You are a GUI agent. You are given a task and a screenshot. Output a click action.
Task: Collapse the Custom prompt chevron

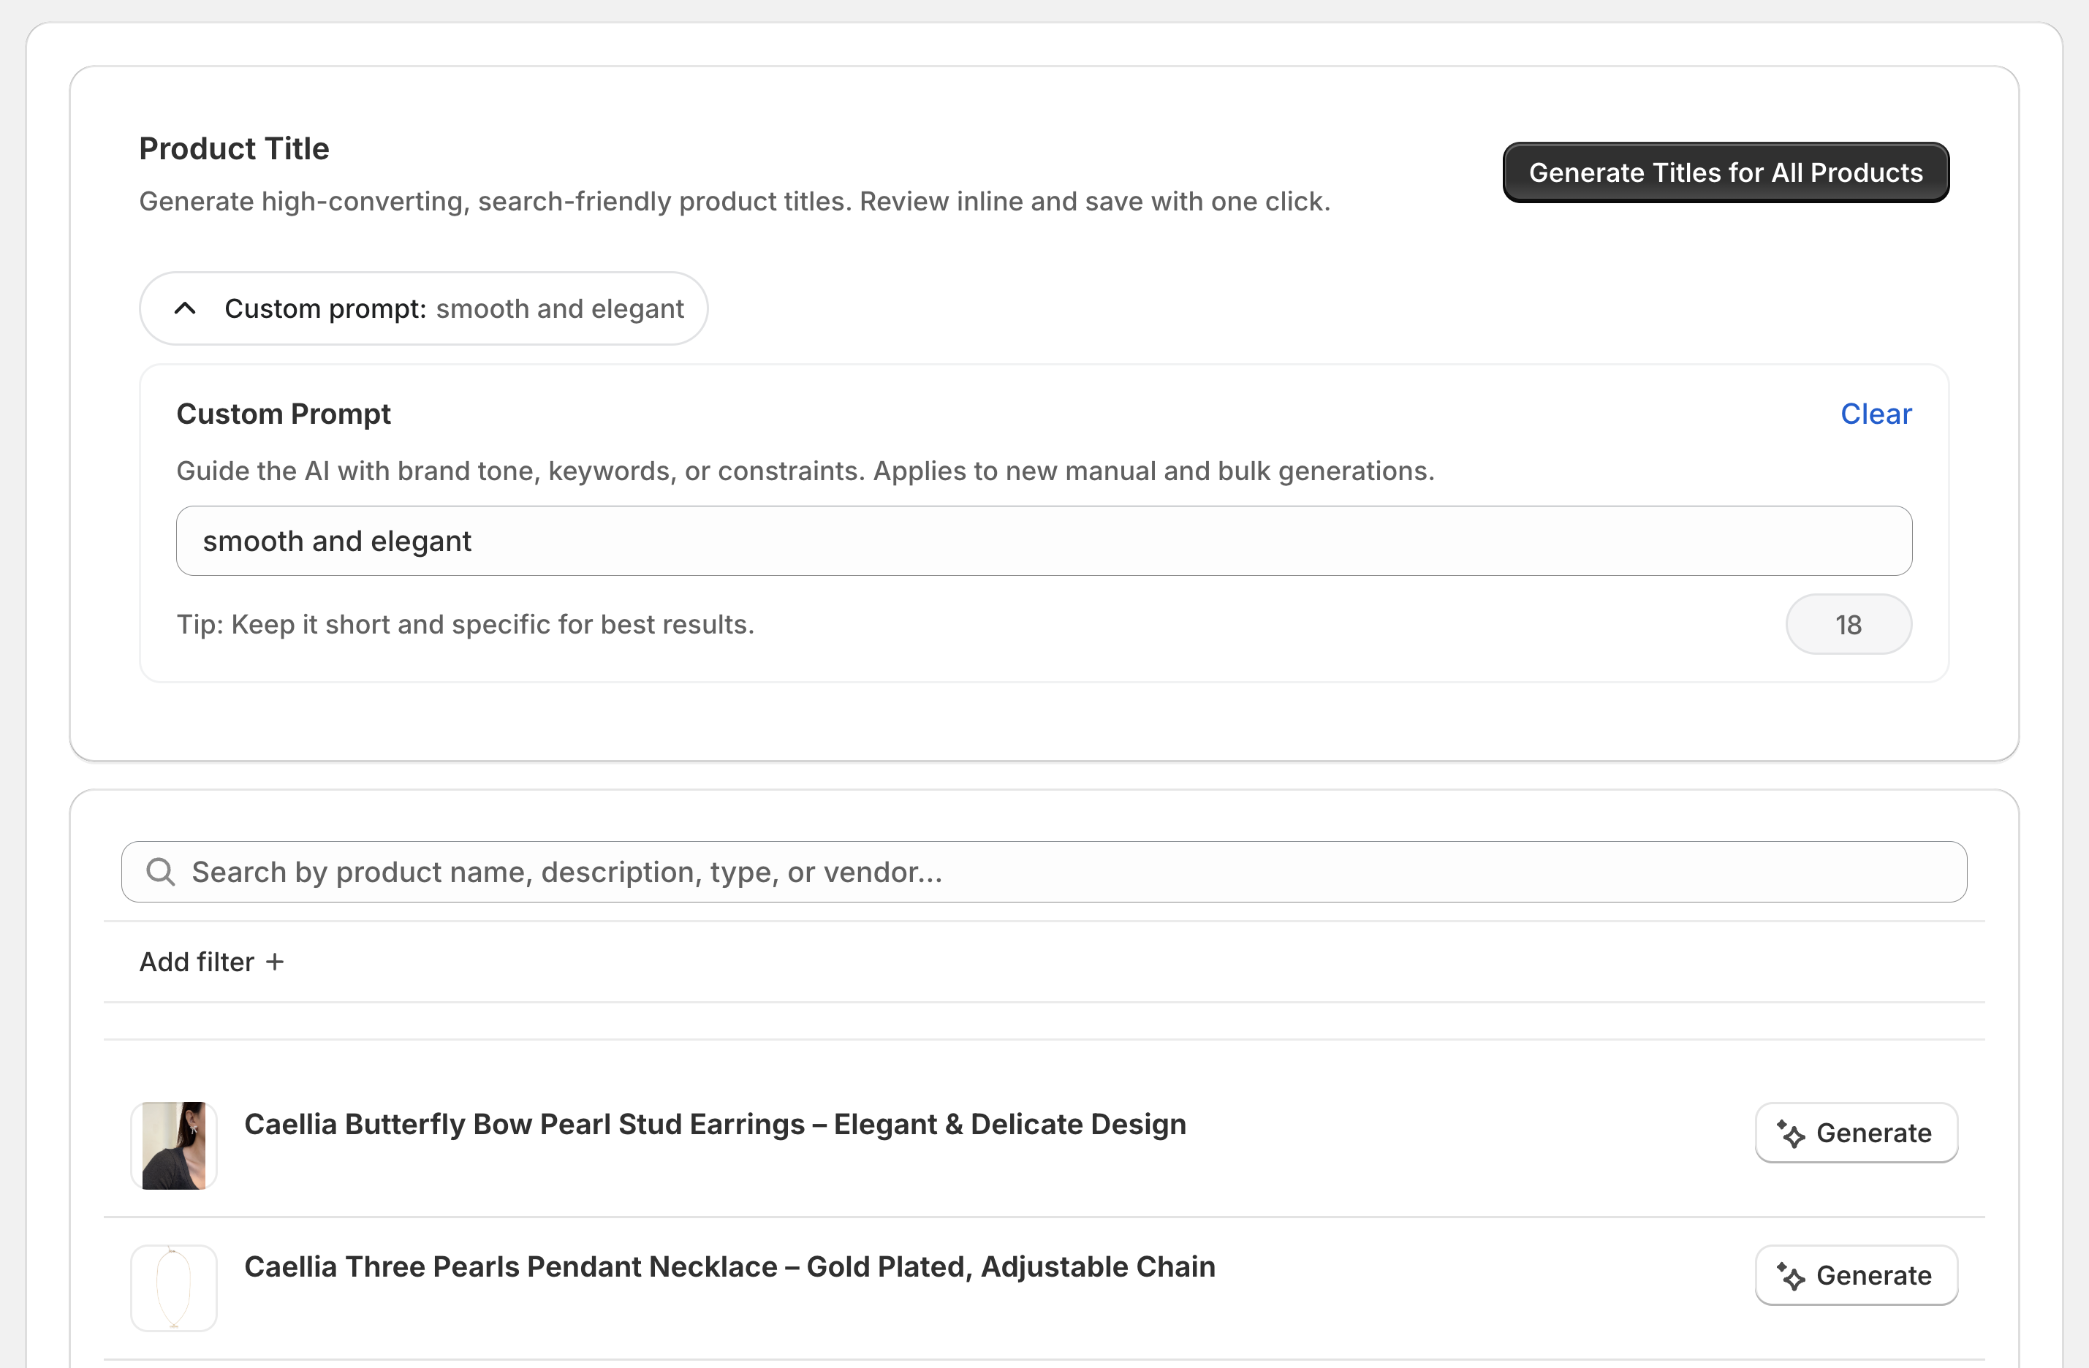coord(185,308)
